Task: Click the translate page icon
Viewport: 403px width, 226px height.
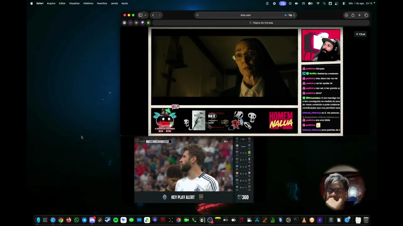Action: tap(290, 15)
